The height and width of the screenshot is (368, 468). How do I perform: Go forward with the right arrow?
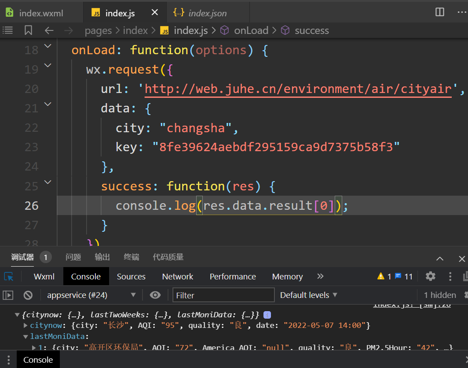pyautogui.click(x=69, y=30)
